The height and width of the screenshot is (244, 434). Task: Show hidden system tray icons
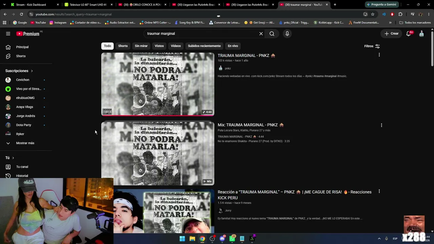coord(379,239)
